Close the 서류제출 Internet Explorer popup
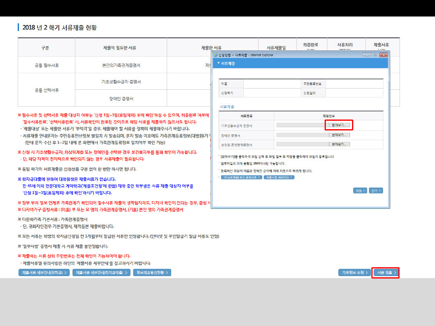 coord(383,55)
